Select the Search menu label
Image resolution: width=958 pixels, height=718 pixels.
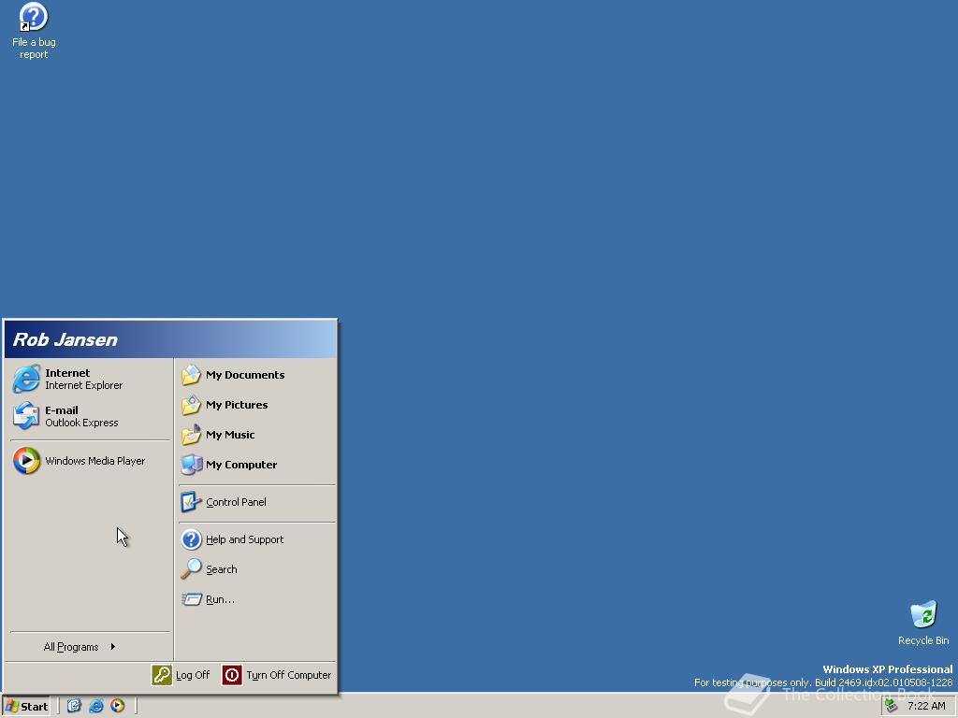221,569
